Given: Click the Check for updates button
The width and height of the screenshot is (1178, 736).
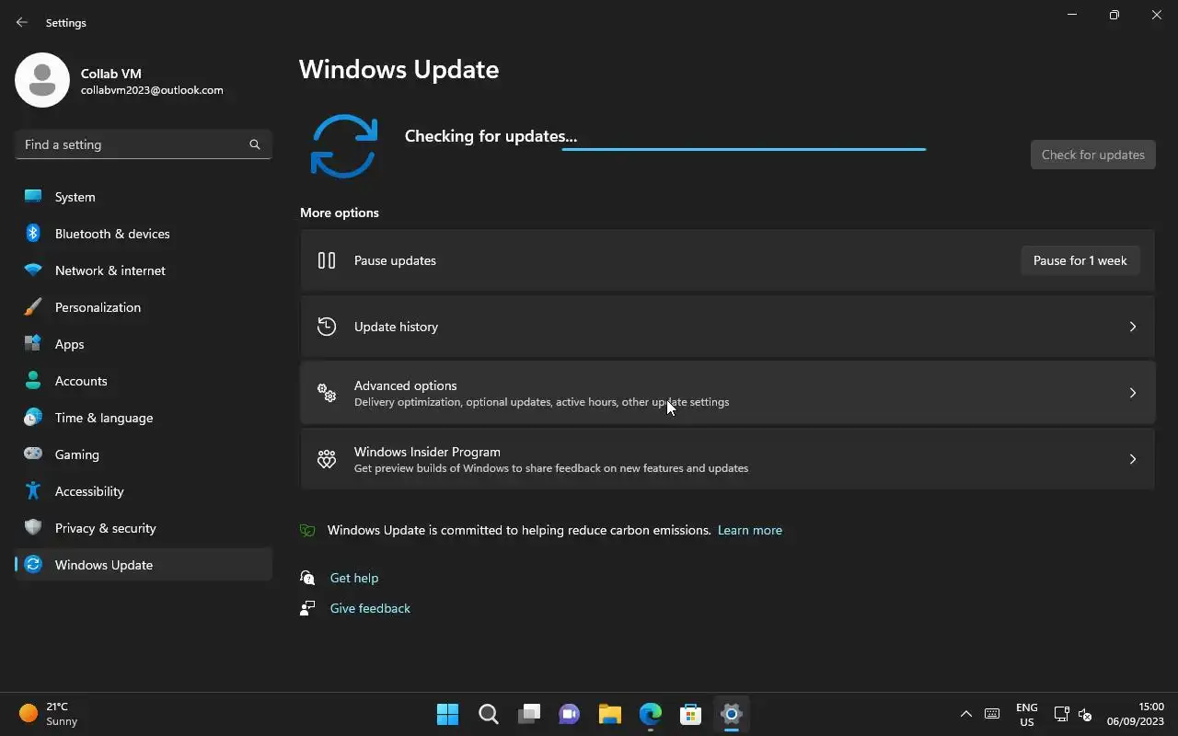Looking at the screenshot, I should click(1093, 155).
